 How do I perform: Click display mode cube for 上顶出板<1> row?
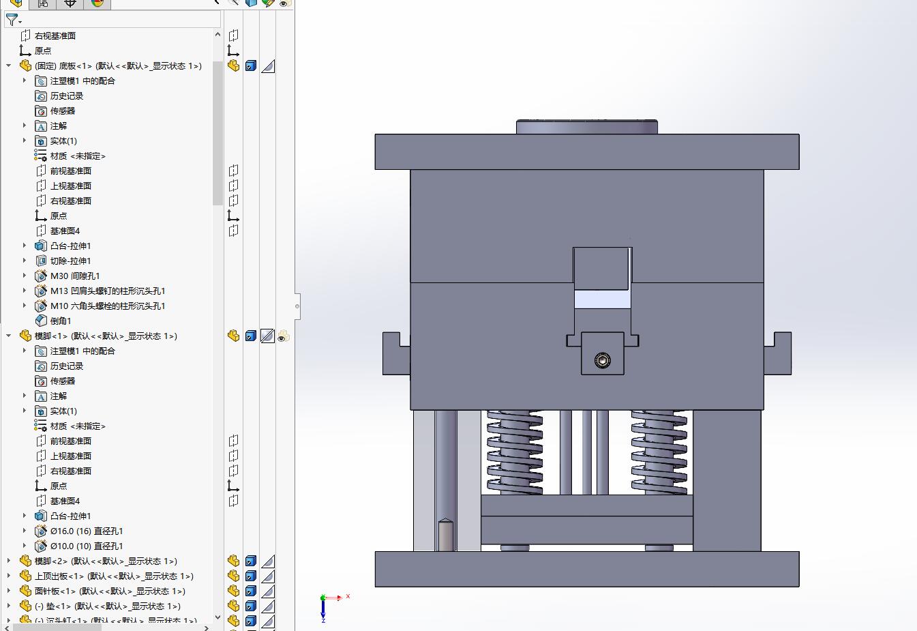point(251,576)
